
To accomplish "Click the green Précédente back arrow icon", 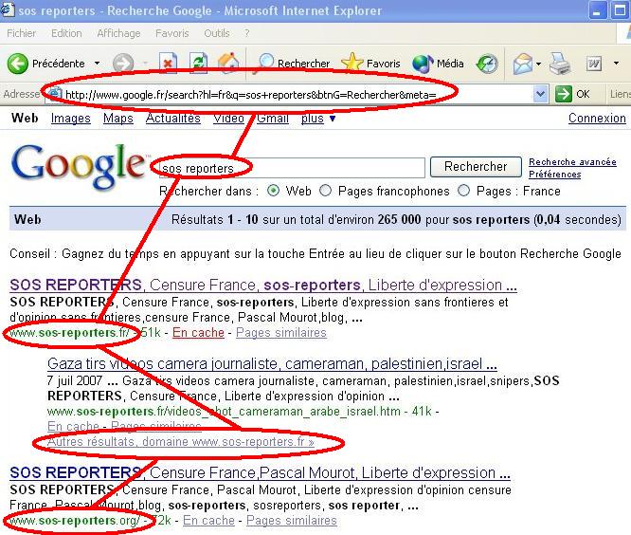I will (18, 64).
